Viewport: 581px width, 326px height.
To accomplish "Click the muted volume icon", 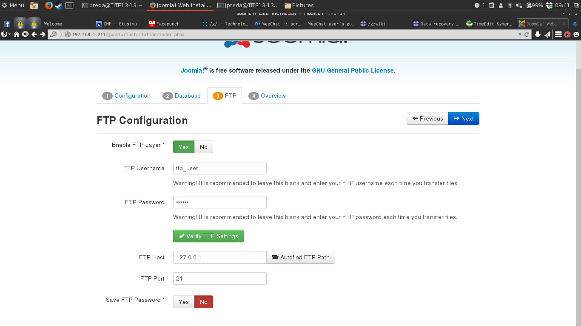I will pyautogui.click(x=519, y=6).
